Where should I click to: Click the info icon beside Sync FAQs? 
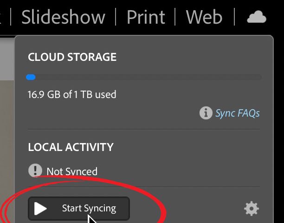pos(206,113)
